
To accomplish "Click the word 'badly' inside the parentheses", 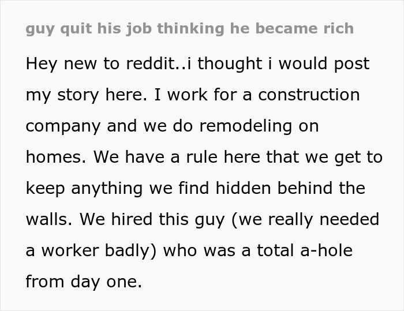I will pos(128,251).
